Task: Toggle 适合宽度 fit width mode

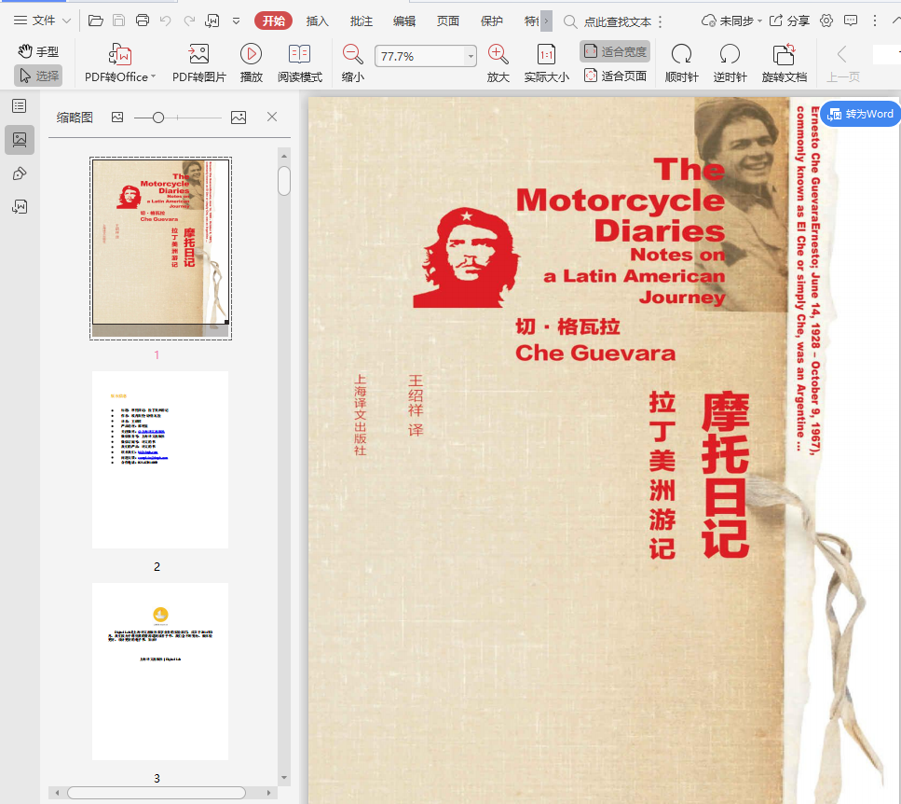Action: [615, 52]
